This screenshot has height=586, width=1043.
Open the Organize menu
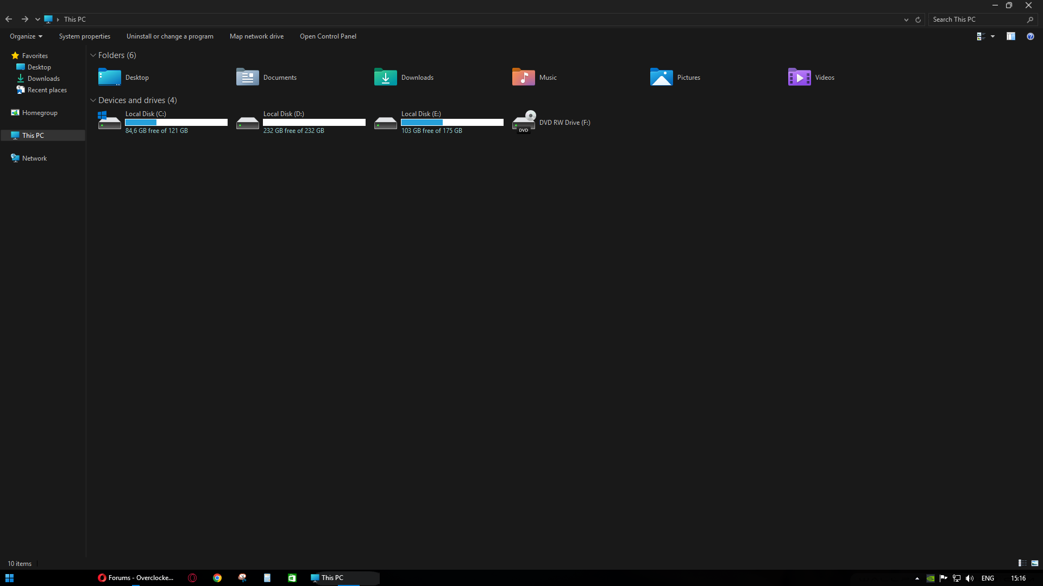click(25, 36)
